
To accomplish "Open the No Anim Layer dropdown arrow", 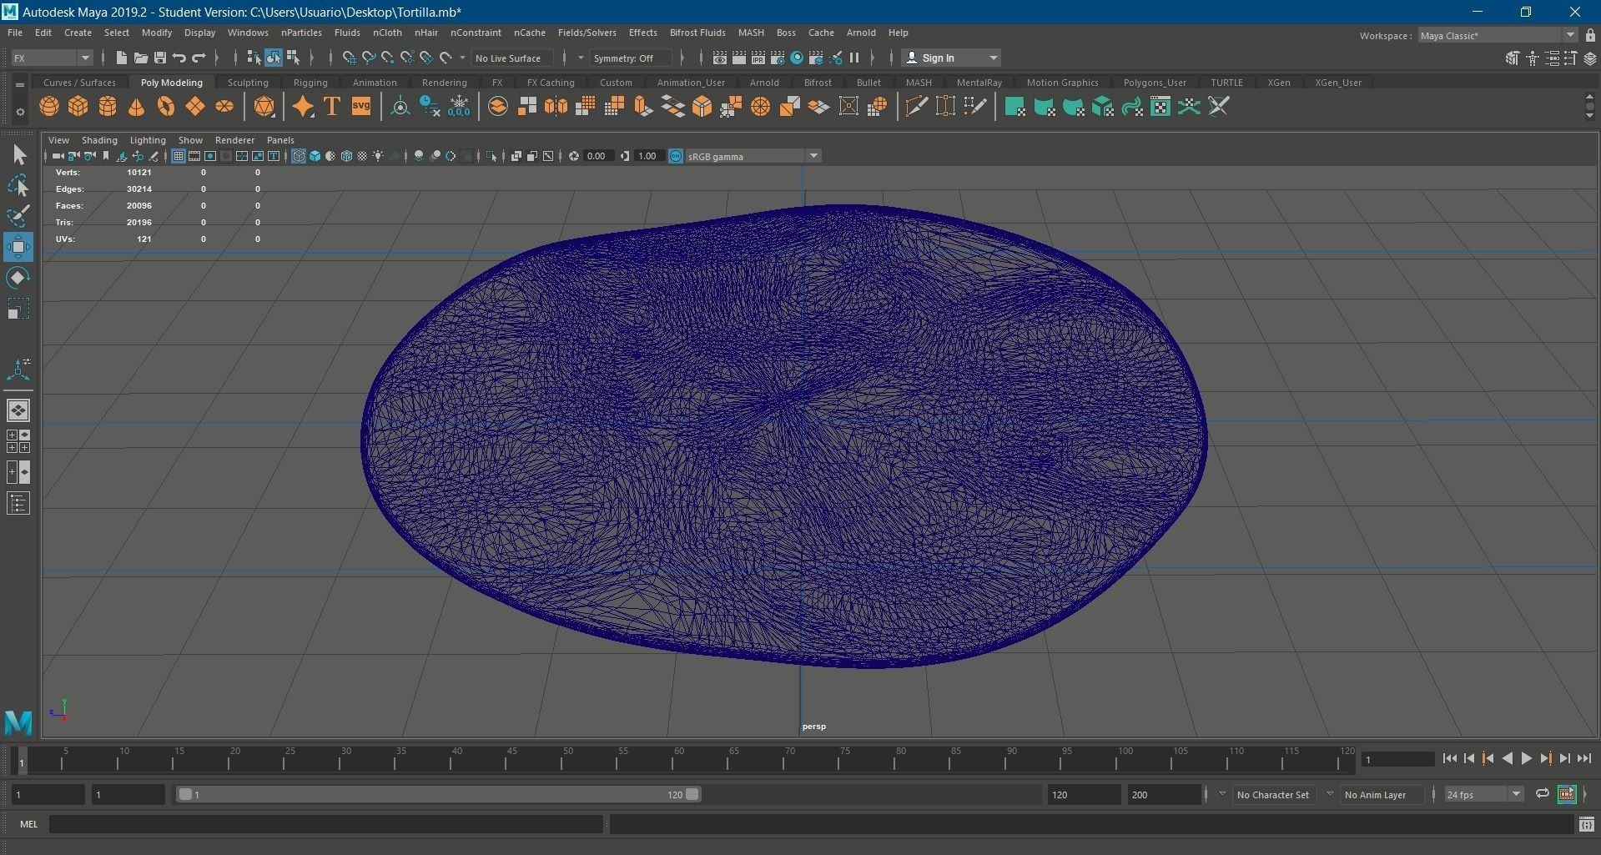I will click(1330, 794).
